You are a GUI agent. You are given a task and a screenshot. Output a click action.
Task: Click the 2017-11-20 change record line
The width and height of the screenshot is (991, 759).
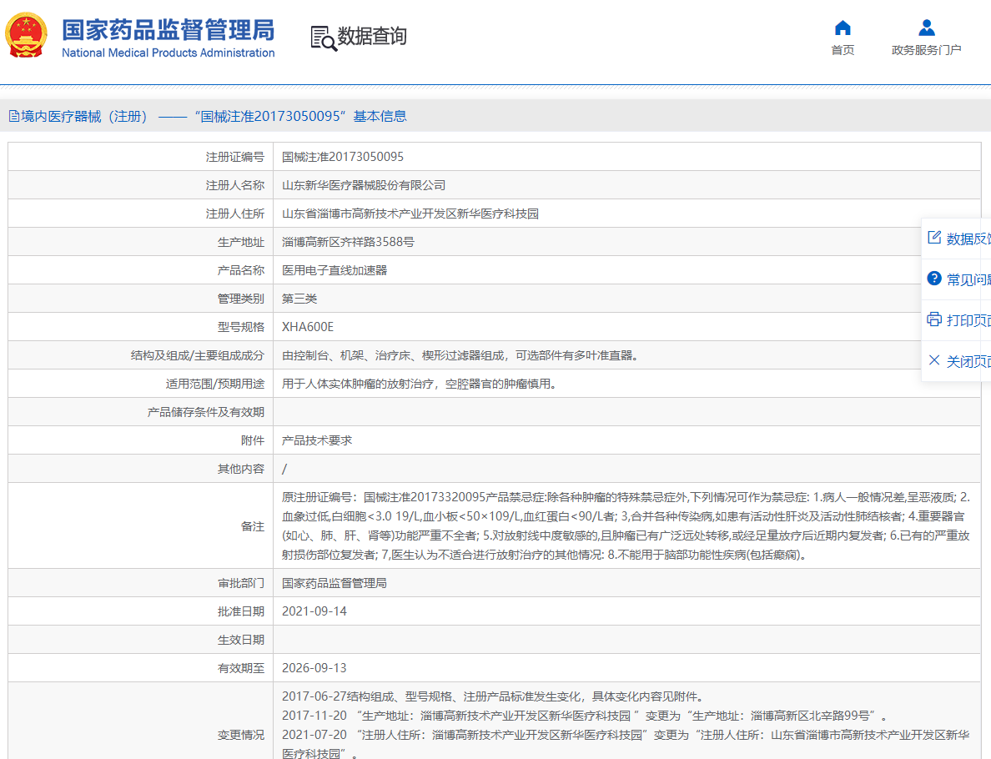(x=585, y=716)
